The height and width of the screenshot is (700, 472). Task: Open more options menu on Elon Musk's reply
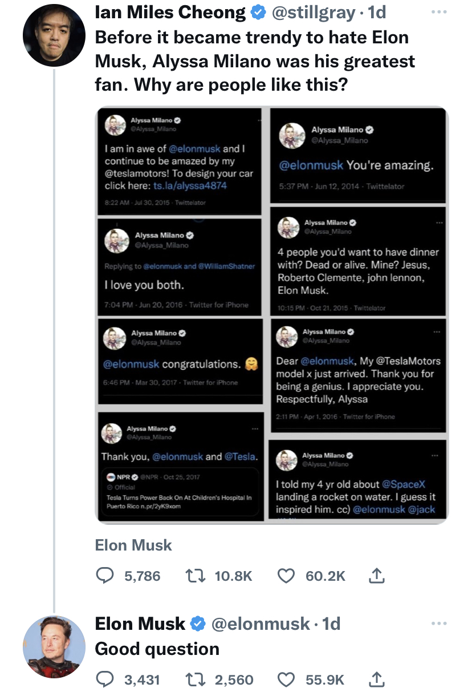[x=438, y=624]
